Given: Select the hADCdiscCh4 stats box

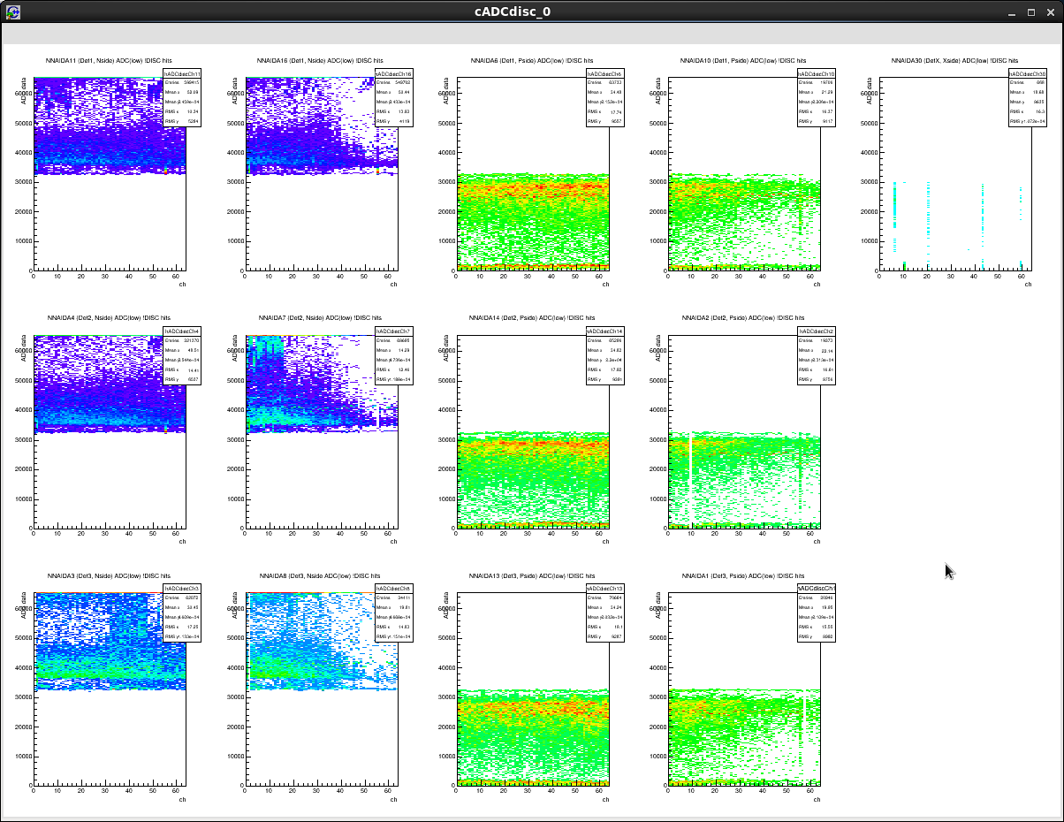Looking at the screenshot, I should coord(182,356).
